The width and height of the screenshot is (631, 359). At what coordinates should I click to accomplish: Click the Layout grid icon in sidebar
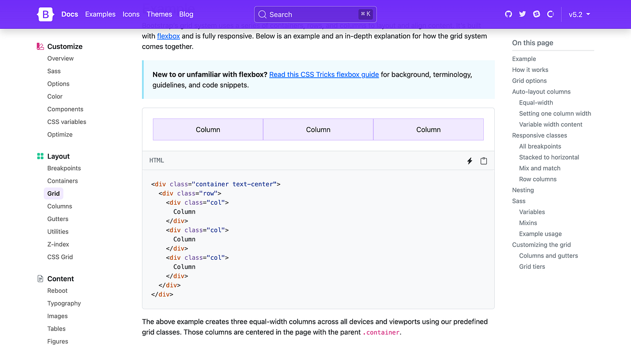pos(40,156)
